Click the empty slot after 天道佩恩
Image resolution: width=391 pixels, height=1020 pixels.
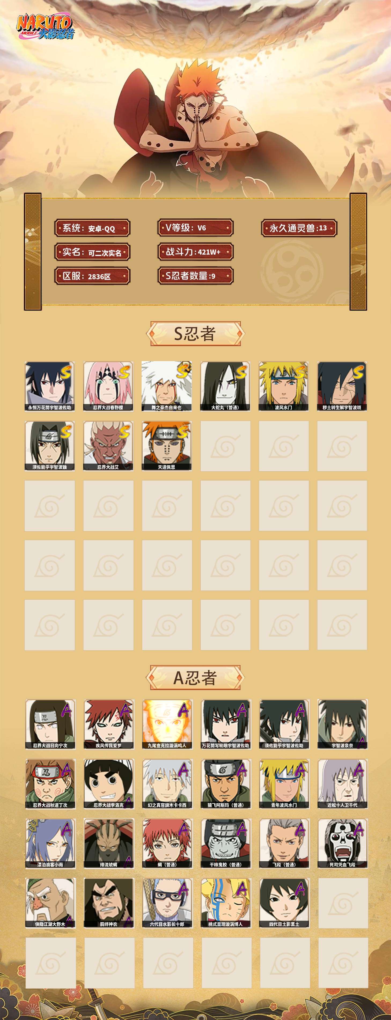pos(225,446)
